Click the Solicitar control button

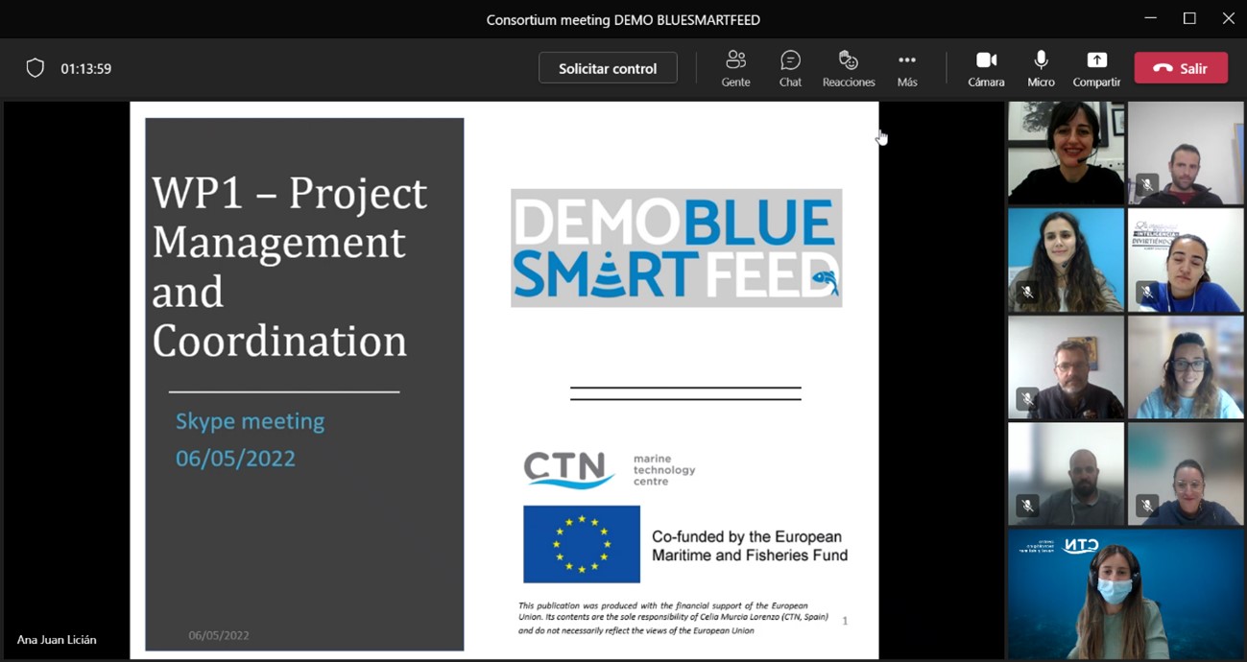(x=608, y=68)
